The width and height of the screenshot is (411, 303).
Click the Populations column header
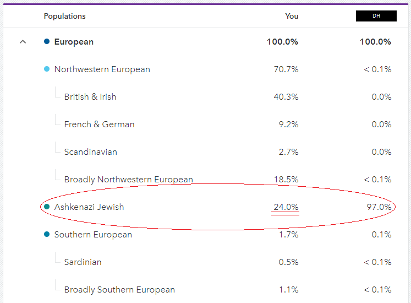(x=66, y=16)
